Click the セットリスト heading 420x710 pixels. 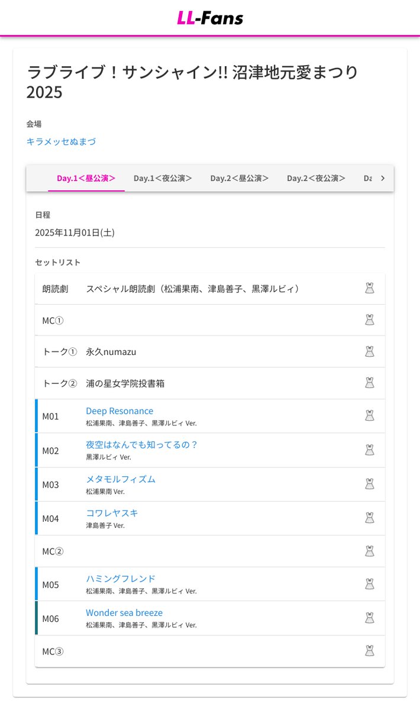click(x=58, y=262)
